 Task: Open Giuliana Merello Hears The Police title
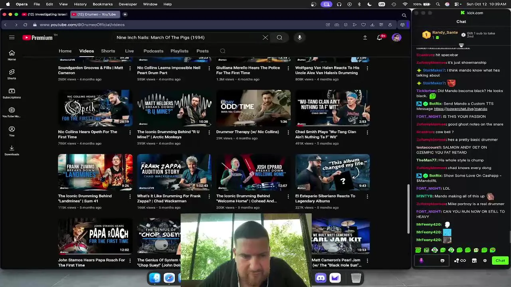(248, 70)
